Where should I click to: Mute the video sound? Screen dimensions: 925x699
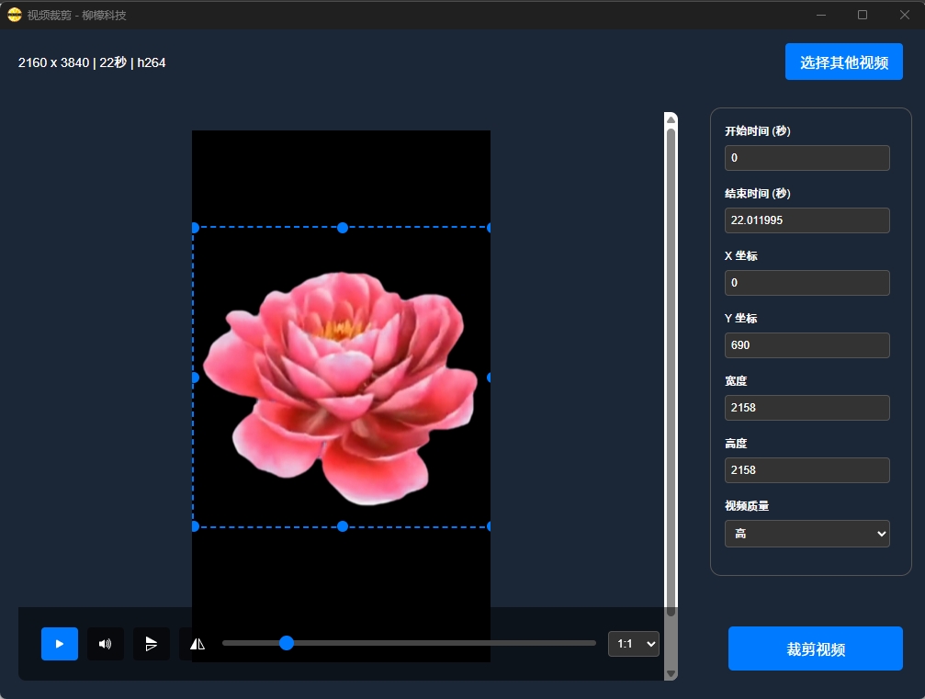106,644
